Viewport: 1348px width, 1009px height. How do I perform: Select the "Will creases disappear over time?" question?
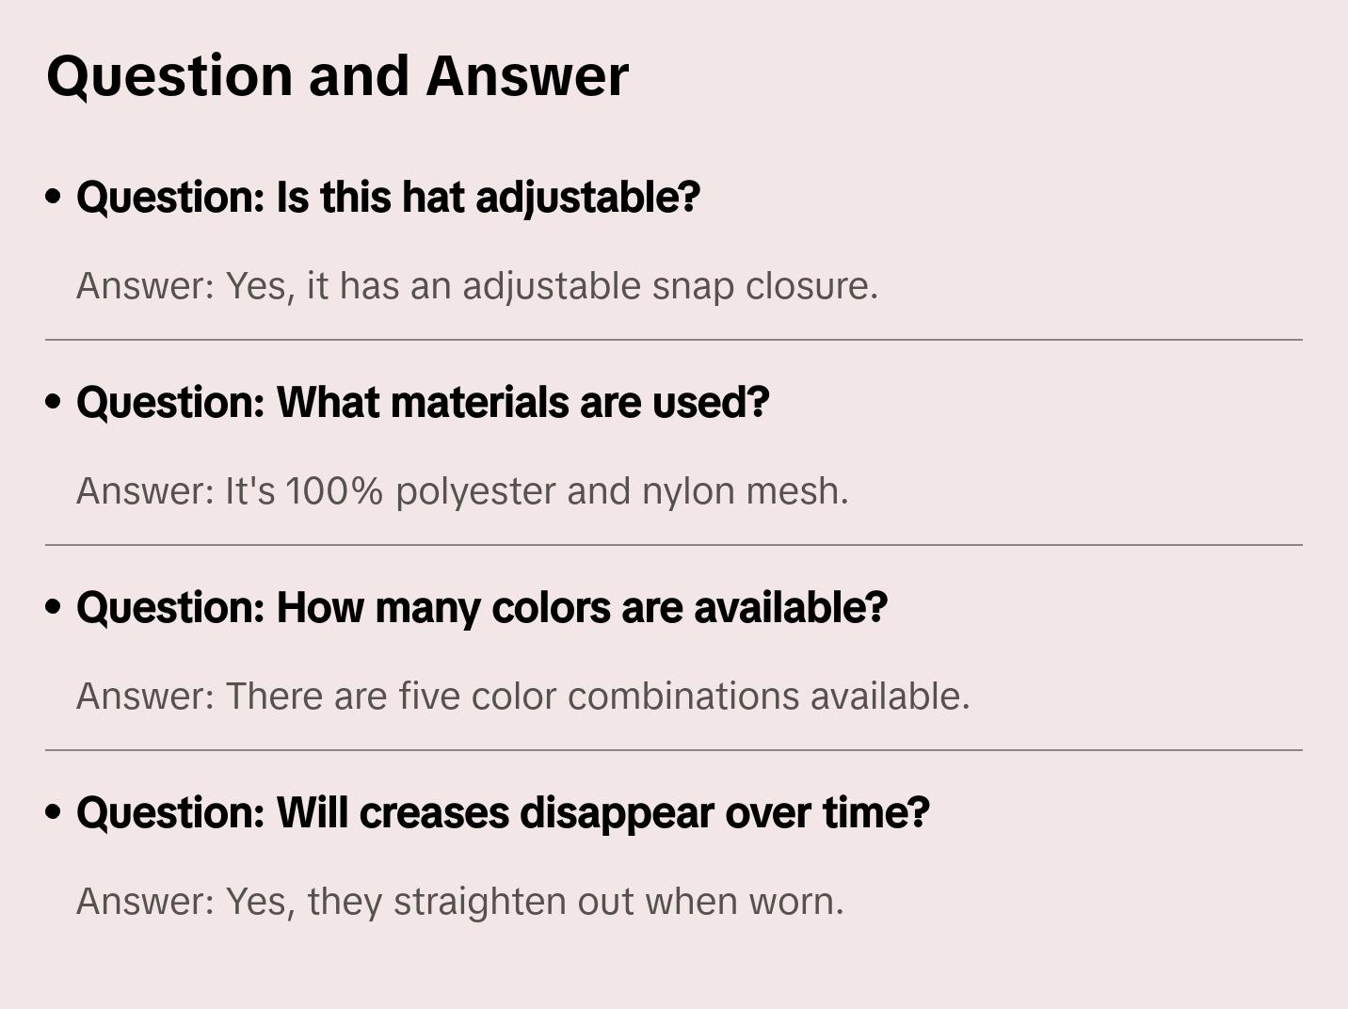point(503,813)
